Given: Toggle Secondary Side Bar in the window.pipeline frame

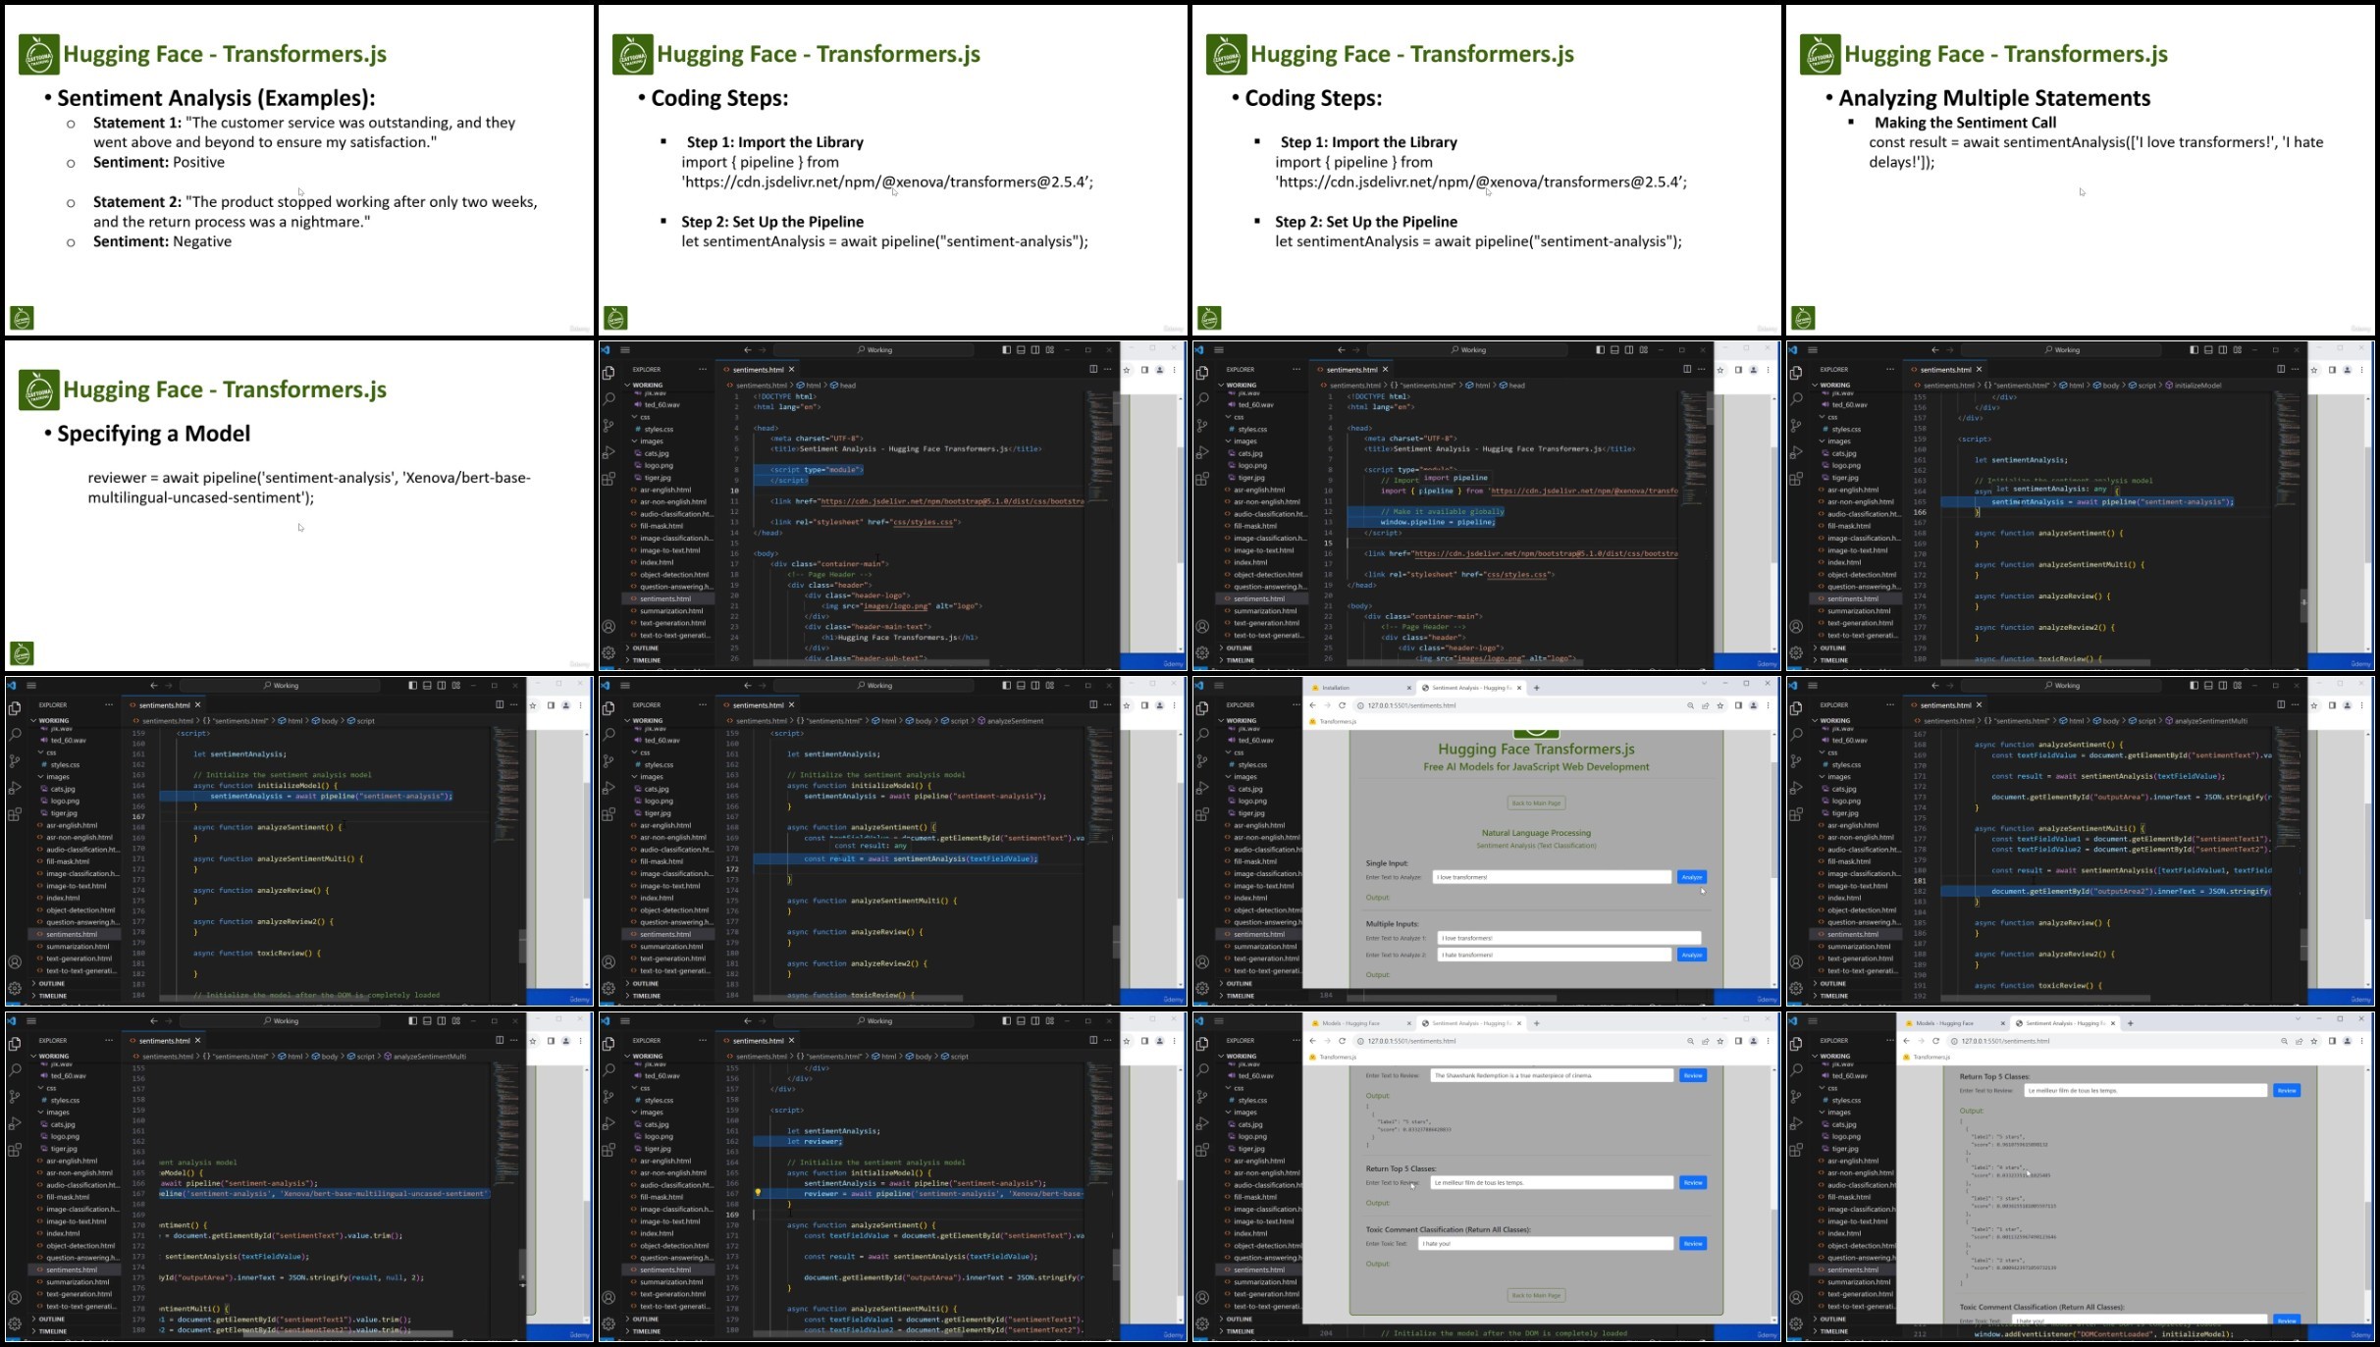Looking at the screenshot, I should point(1629,350).
